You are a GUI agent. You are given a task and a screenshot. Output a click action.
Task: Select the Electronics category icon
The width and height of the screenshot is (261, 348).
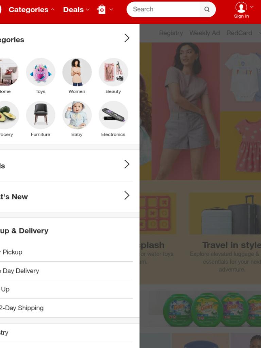click(113, 115)
